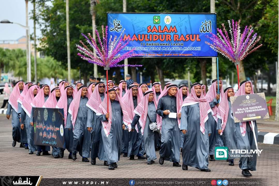The image size is (279, 186).
Task: Click the Telegram paper-plane icon
Action: point(225,182)
